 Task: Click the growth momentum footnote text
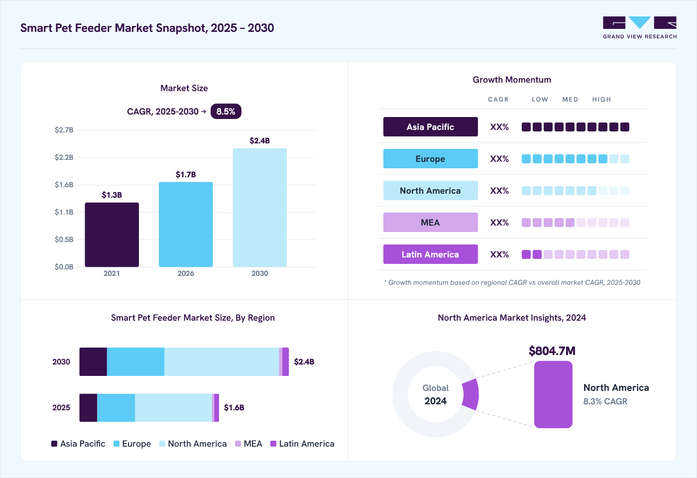coord(512,282)
